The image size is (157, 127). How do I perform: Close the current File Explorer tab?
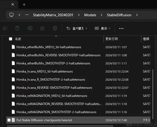pos(13,4)
